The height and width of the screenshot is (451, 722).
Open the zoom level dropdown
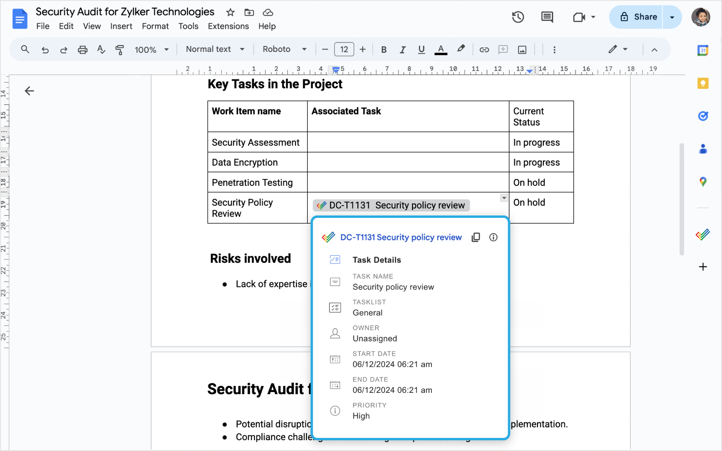tap(152, 50)
